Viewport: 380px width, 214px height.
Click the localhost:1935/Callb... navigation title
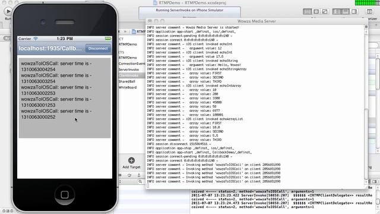50,48
